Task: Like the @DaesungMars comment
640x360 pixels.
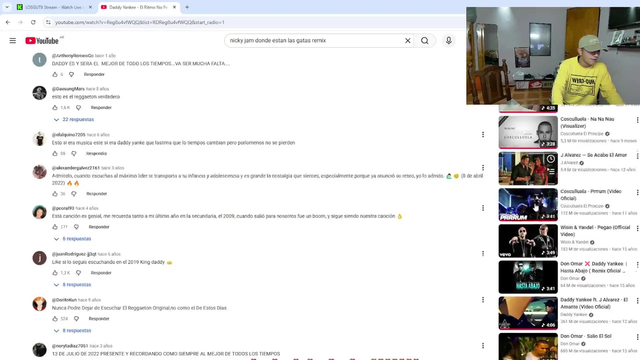Action: (x=55, y=107)
